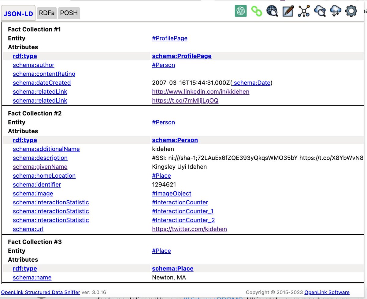367x299 pixels.
Task: Click the schema:url attribute link
Action: pyautogui.click(x=28, y=229)
